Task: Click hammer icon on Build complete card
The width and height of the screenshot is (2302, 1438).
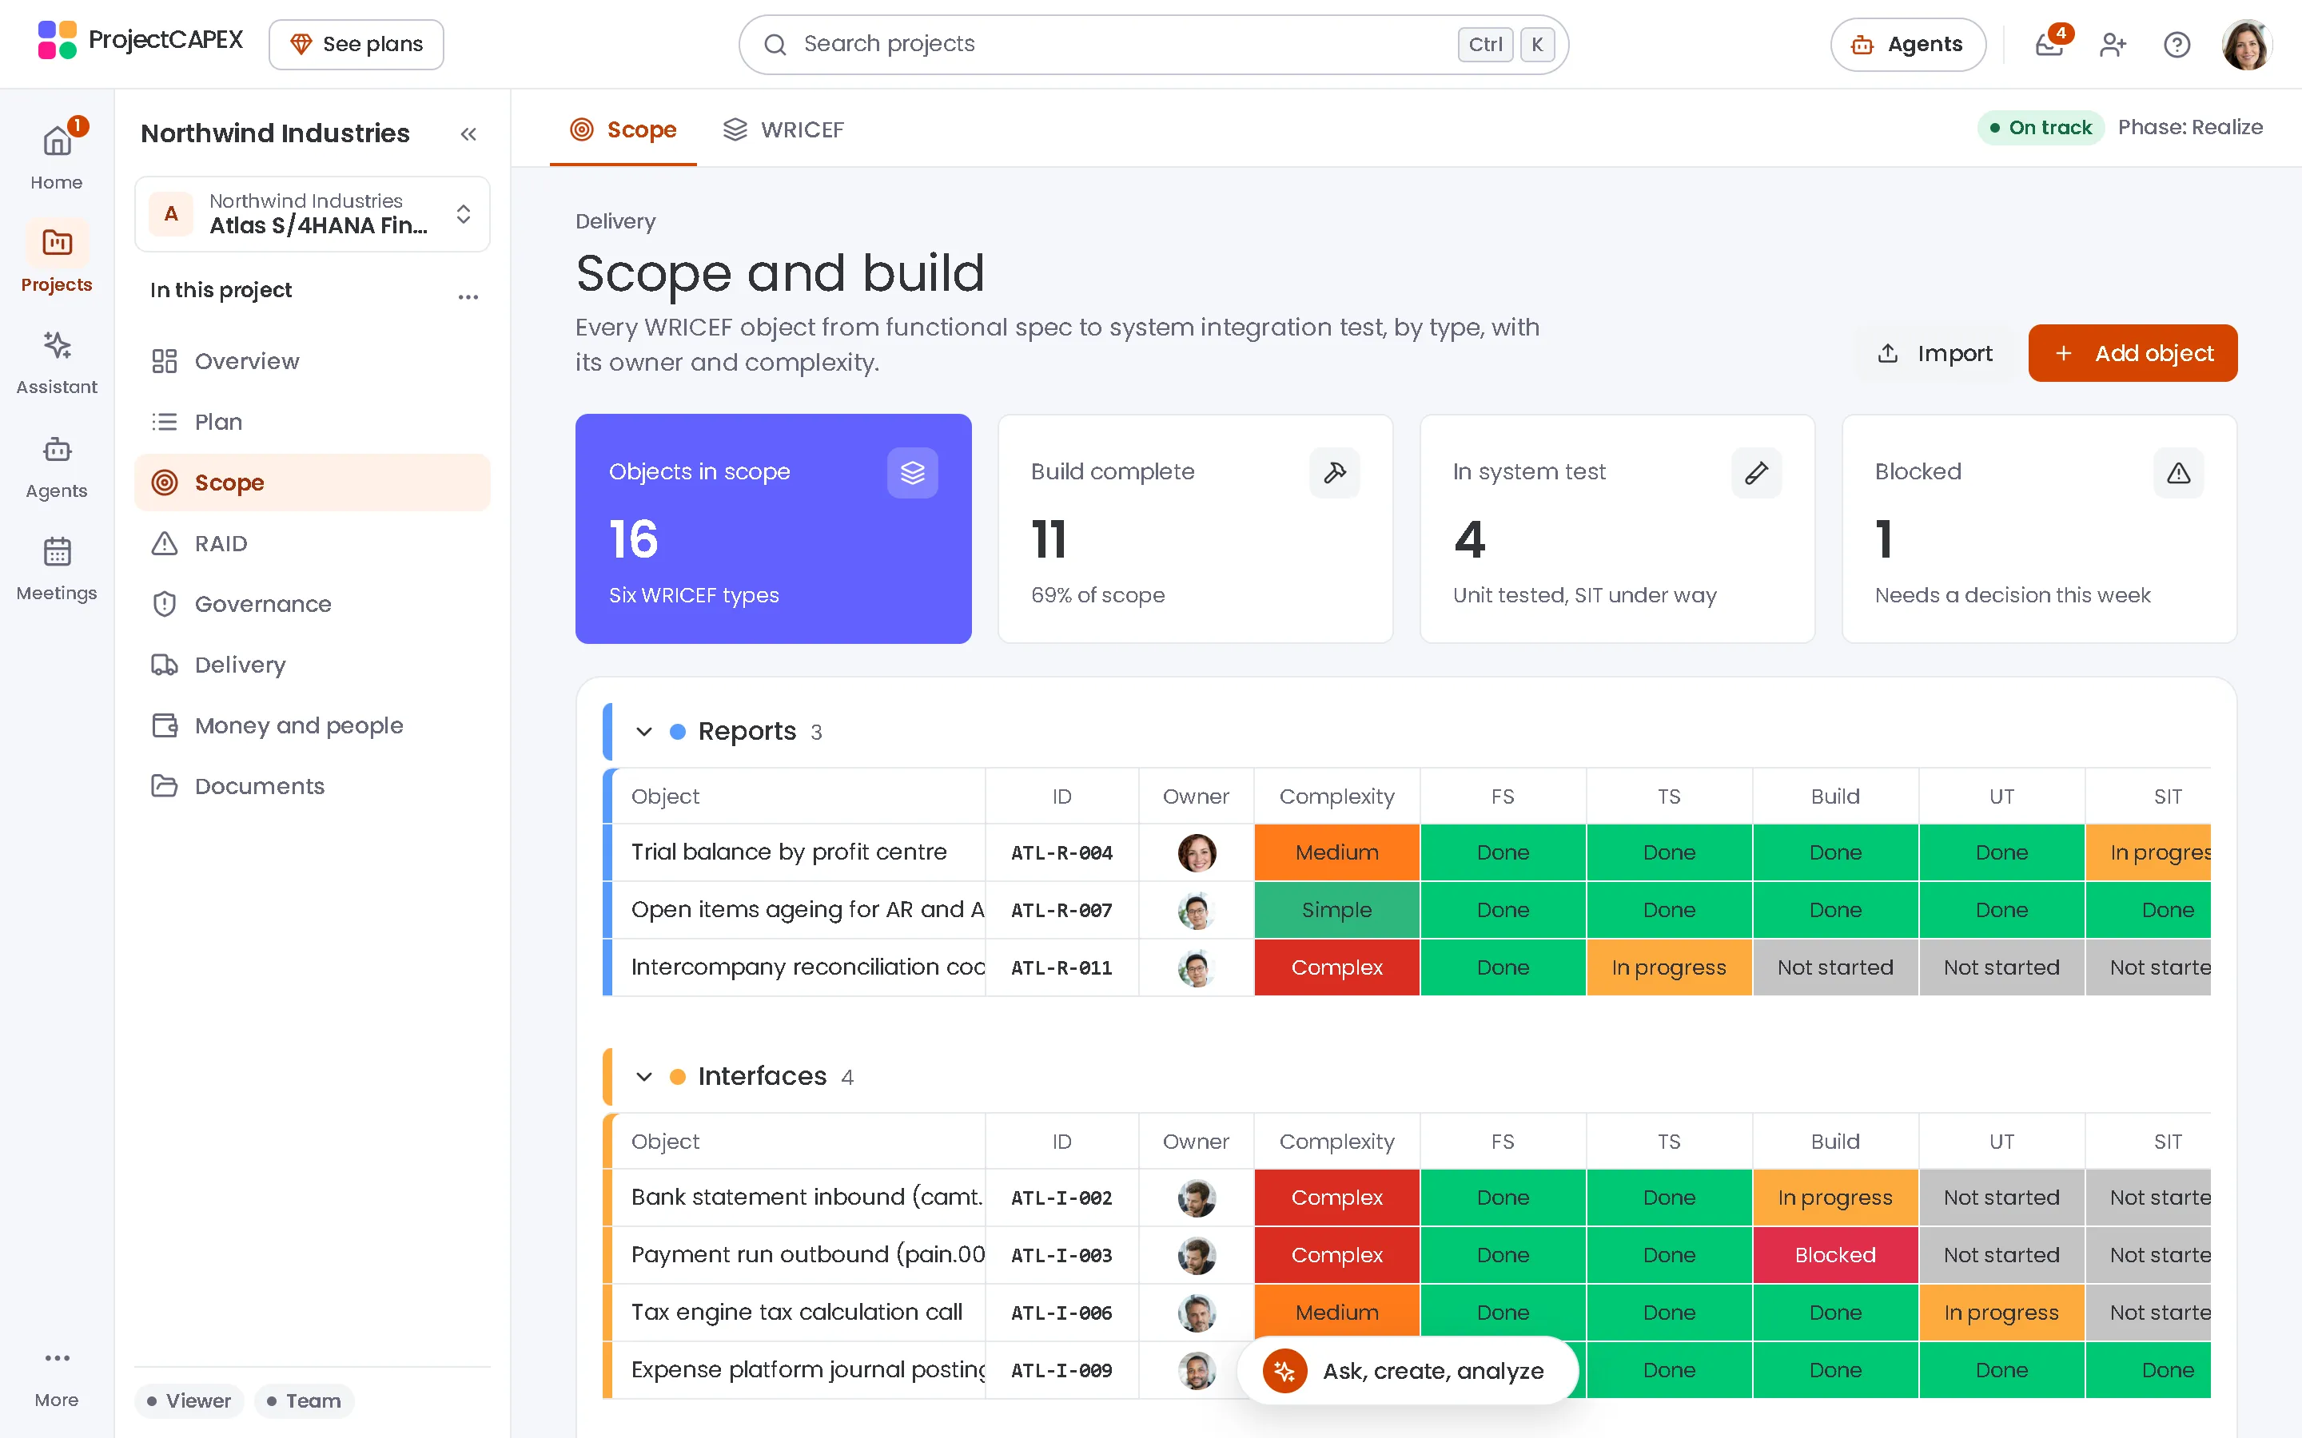Action: pyautogui.click(x=1335, y=471)
